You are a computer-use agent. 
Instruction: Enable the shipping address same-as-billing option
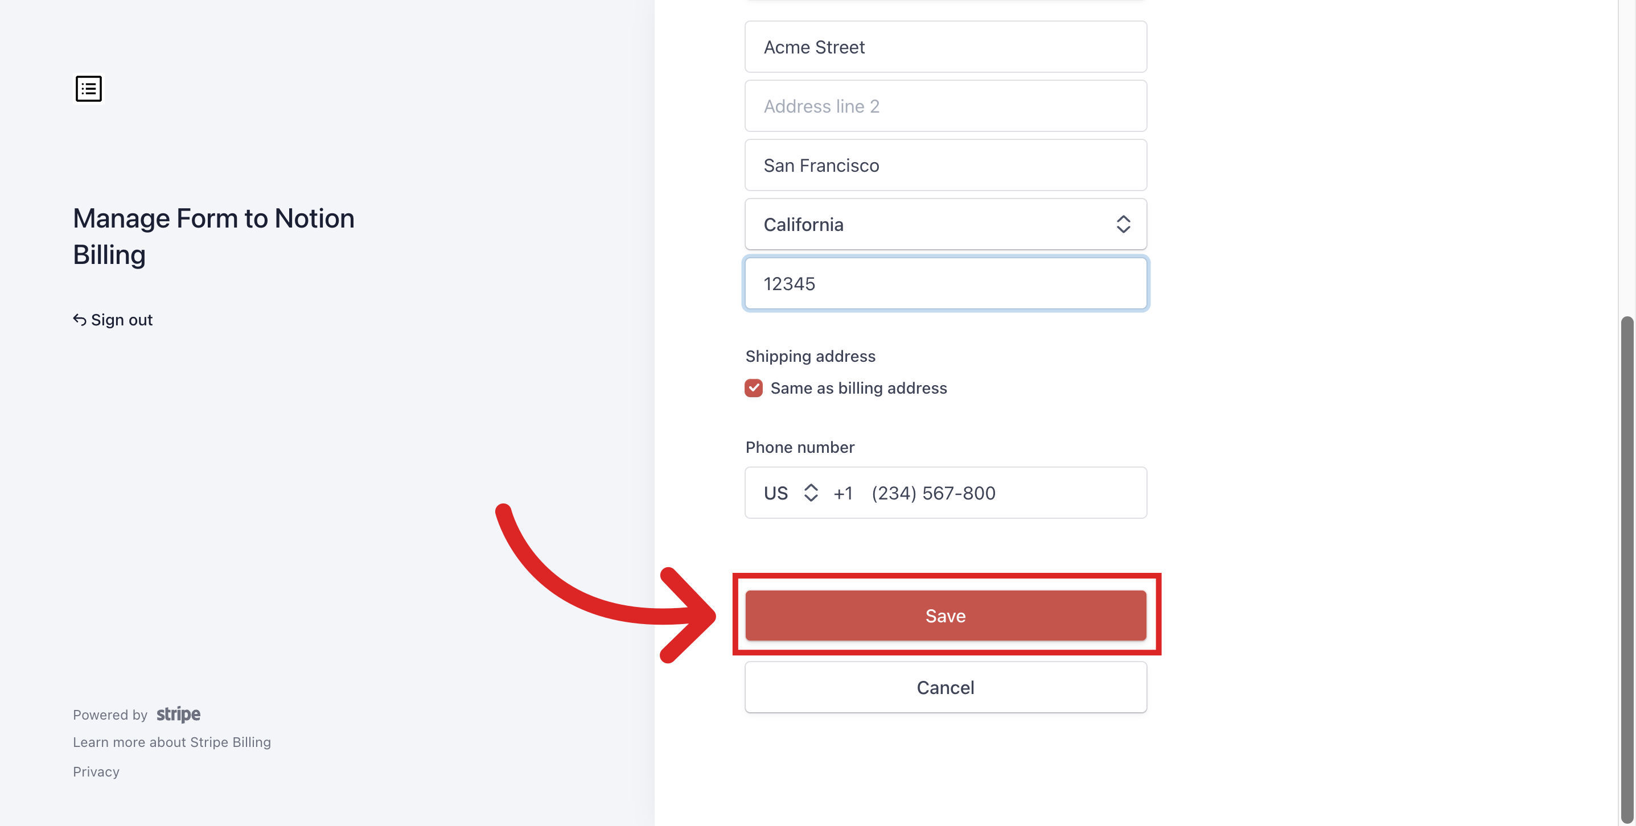[754, 388]
